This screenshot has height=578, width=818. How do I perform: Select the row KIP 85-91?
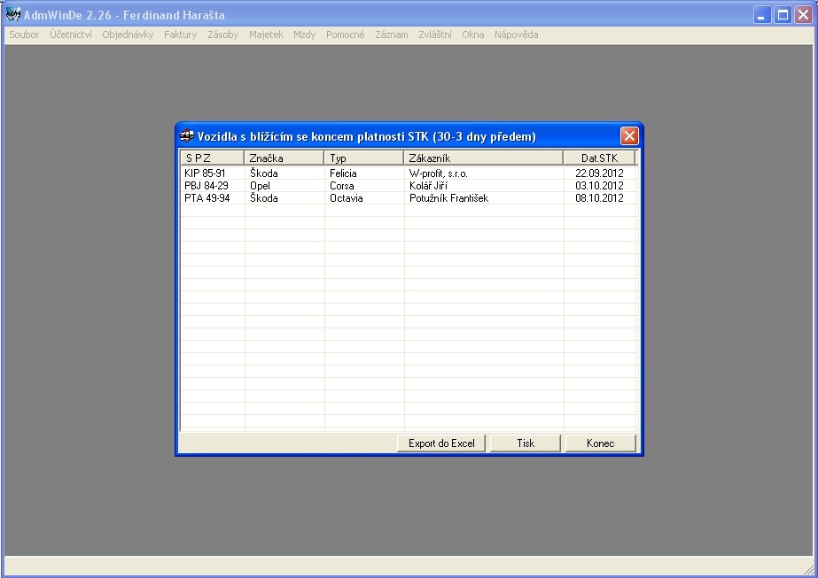pos(408,173)
